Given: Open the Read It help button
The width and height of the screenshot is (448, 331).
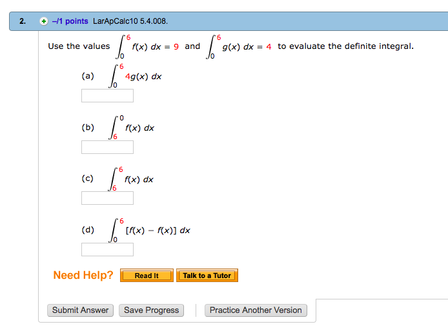Looking at the screenshot, I should pos(147,276).
